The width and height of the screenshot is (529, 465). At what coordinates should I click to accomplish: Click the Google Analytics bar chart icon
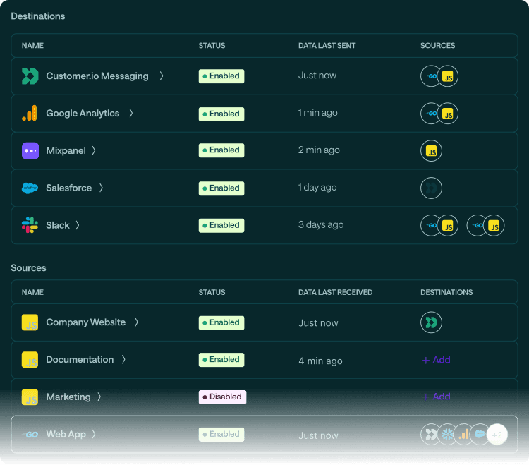tap(30, 113)
